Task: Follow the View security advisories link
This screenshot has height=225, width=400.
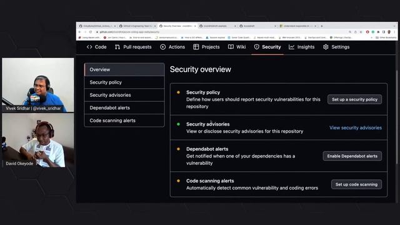Action: (x=356, y=127)
